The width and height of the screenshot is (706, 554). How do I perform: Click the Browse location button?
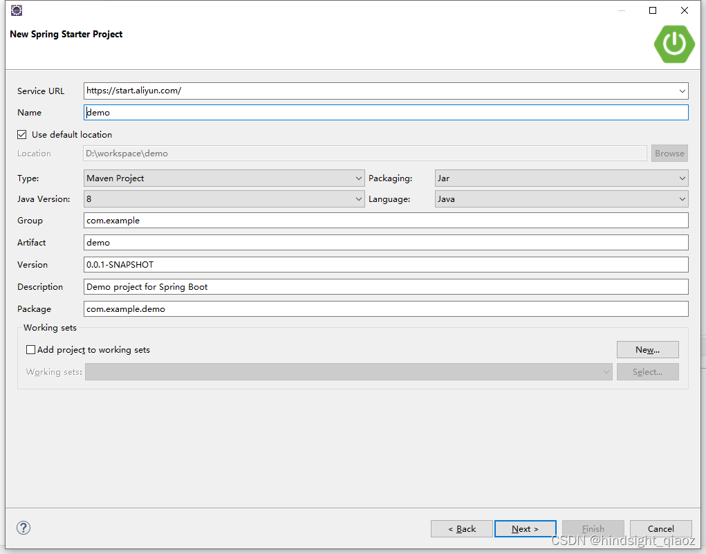point(669,153)
